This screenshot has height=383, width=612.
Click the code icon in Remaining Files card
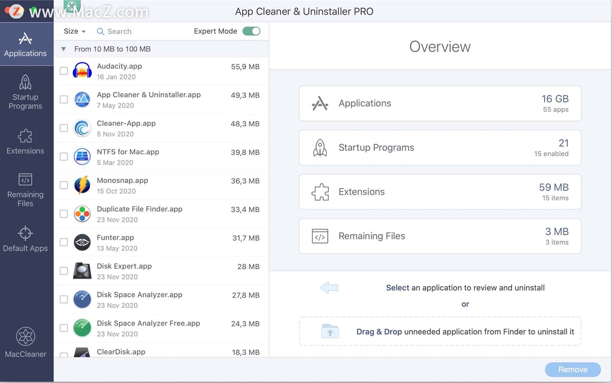click(320, 236)
